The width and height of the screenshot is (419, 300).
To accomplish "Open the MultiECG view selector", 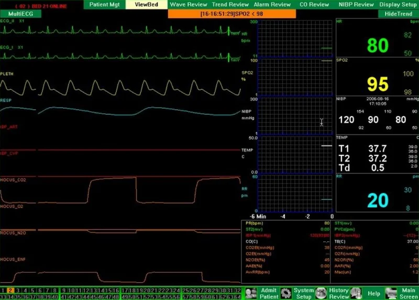I will tap(20, 14).
